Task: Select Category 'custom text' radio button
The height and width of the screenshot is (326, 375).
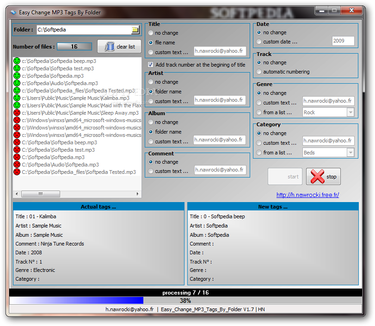Action: [259, 143]
